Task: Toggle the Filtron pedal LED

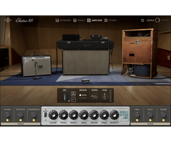Action: click(x=7, y=120)
